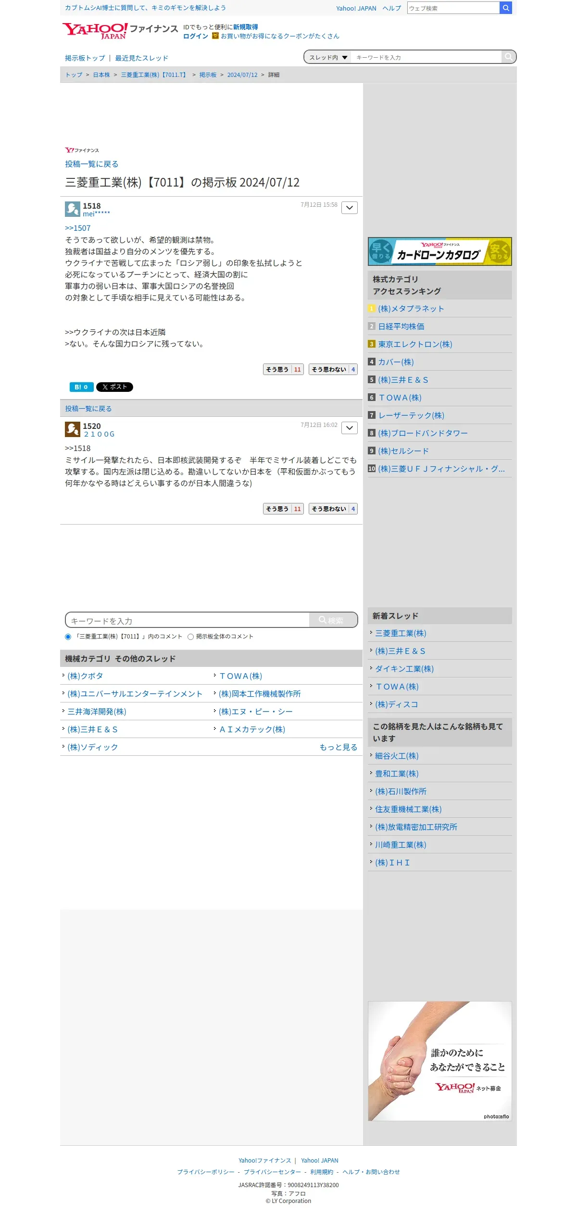Click the bottom 検索 search button

(333, 620)
